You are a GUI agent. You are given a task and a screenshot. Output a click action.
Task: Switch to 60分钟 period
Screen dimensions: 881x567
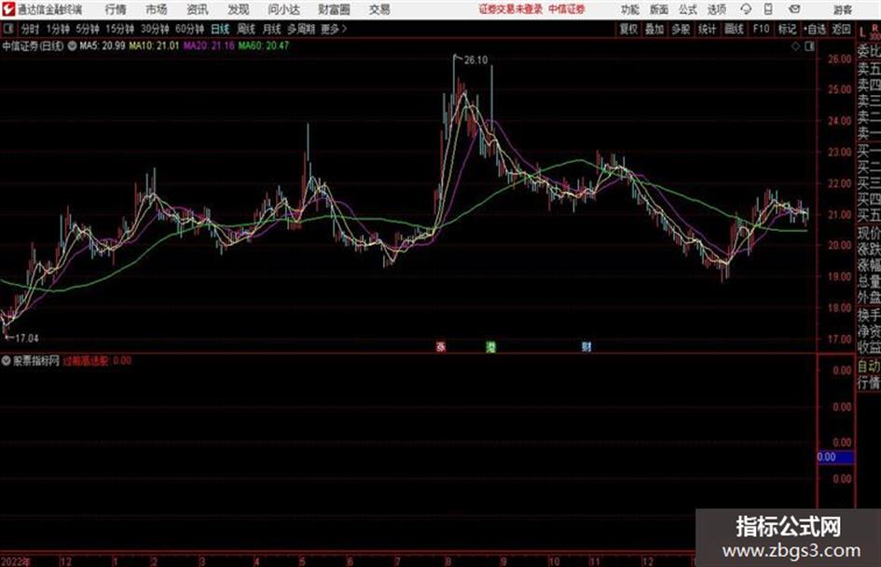pyautogui.click(x=189, y=29)
